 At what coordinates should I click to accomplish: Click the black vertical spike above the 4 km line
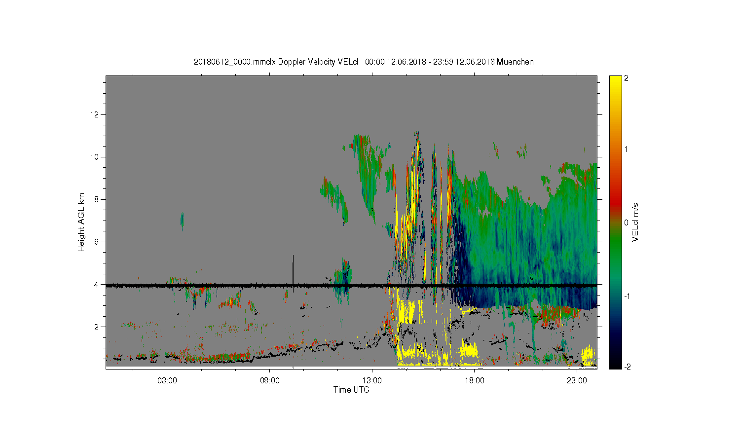coord(293,269)
